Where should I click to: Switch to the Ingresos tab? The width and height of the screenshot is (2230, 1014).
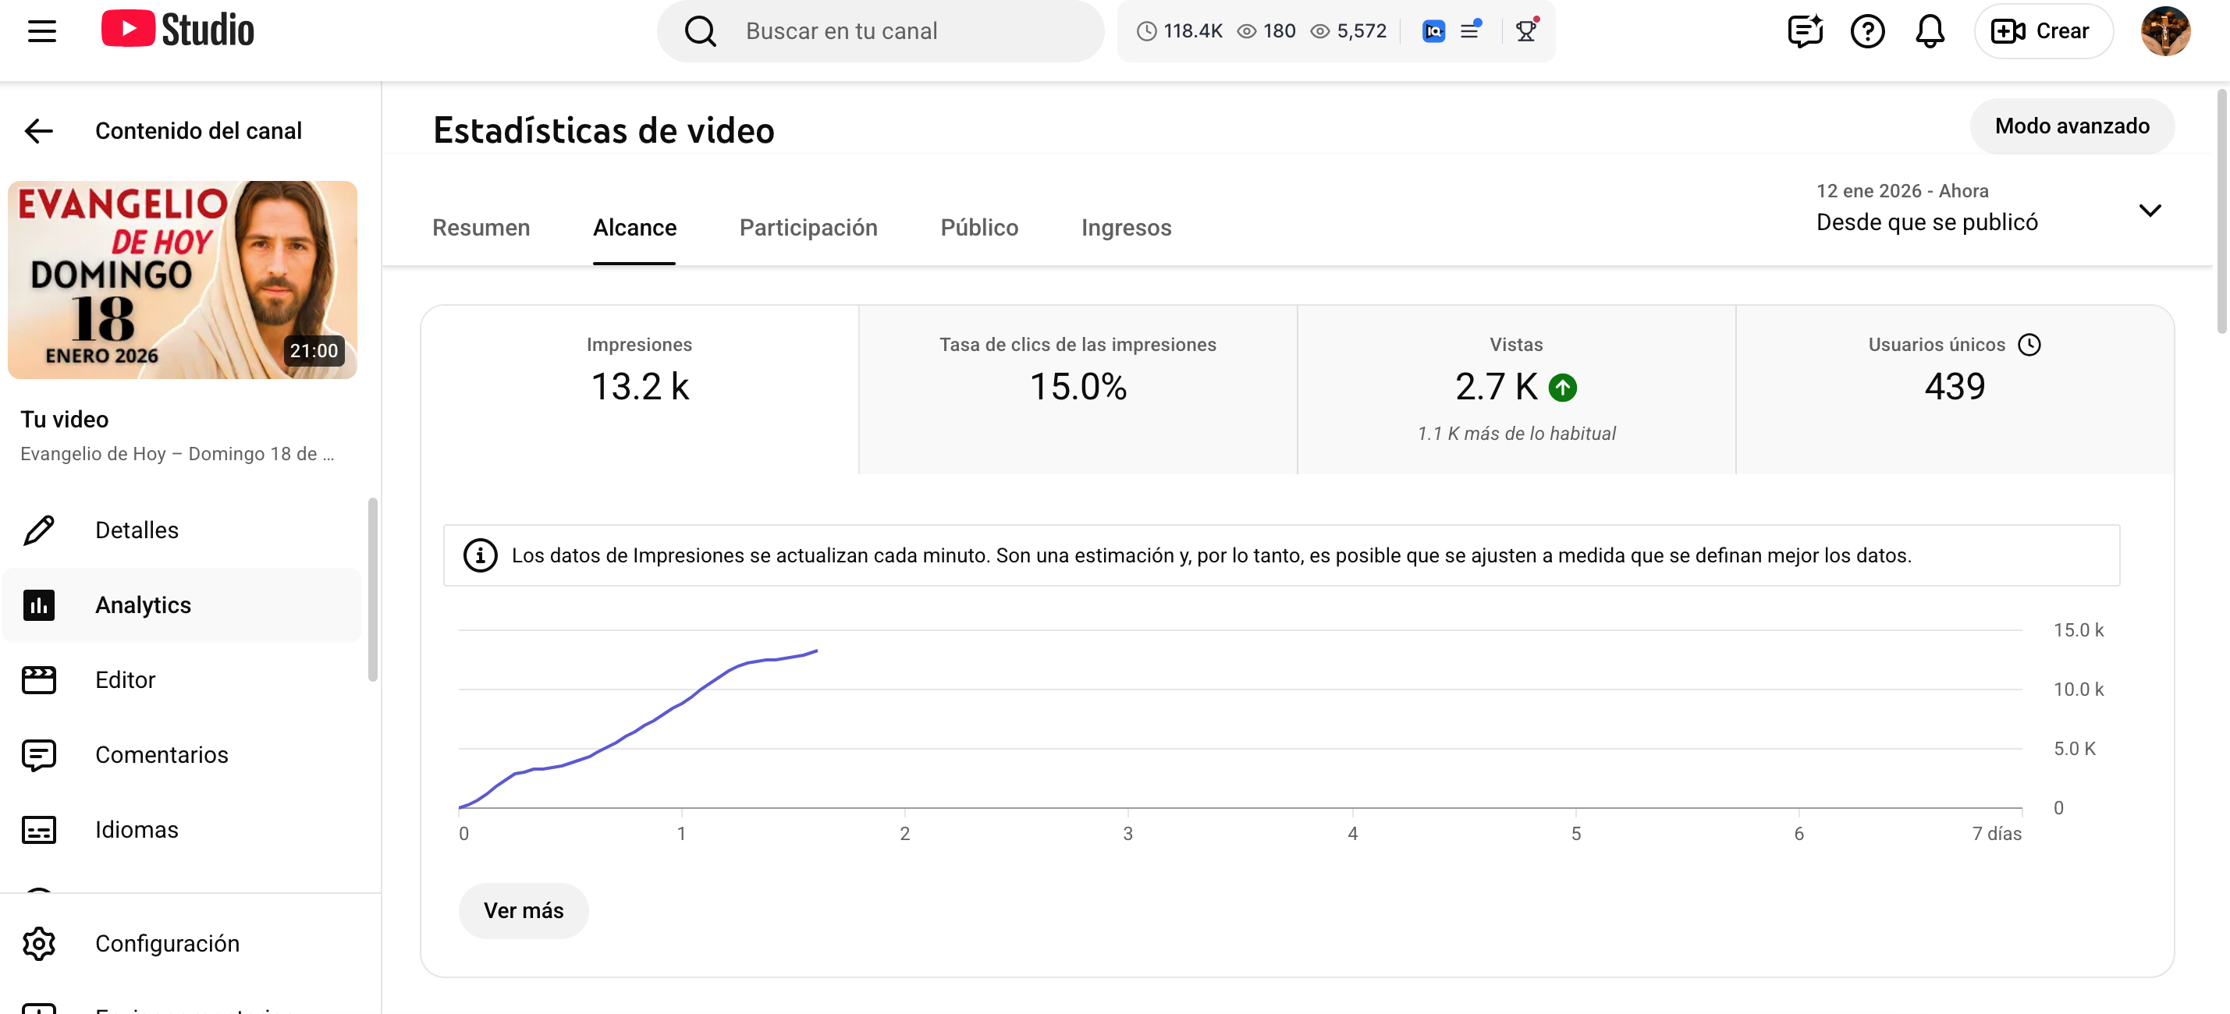click(1125, 228)
